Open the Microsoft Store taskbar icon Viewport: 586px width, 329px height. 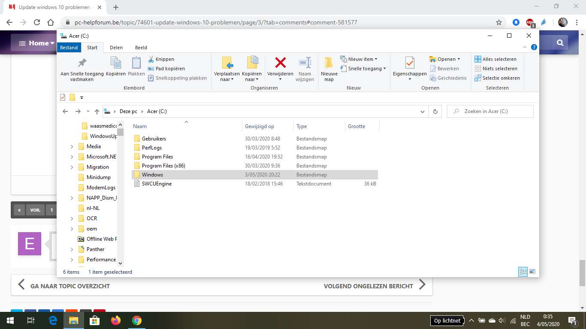(95, 320)
